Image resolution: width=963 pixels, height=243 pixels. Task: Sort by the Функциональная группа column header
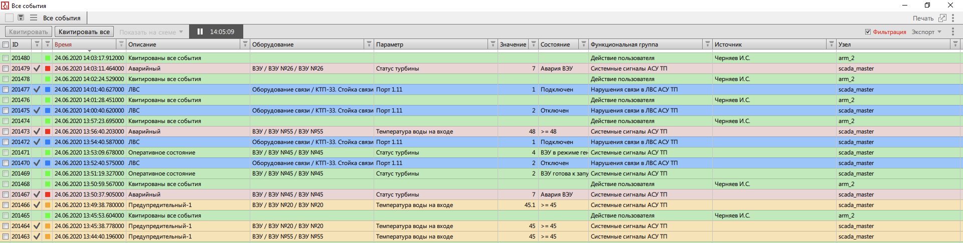[x=624, y=44]
